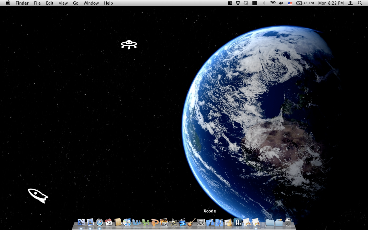Open the View menu
368x230 pixels.
(x=63, y=3)
